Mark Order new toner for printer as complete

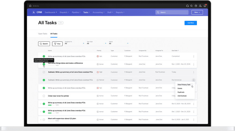[44, 96]
